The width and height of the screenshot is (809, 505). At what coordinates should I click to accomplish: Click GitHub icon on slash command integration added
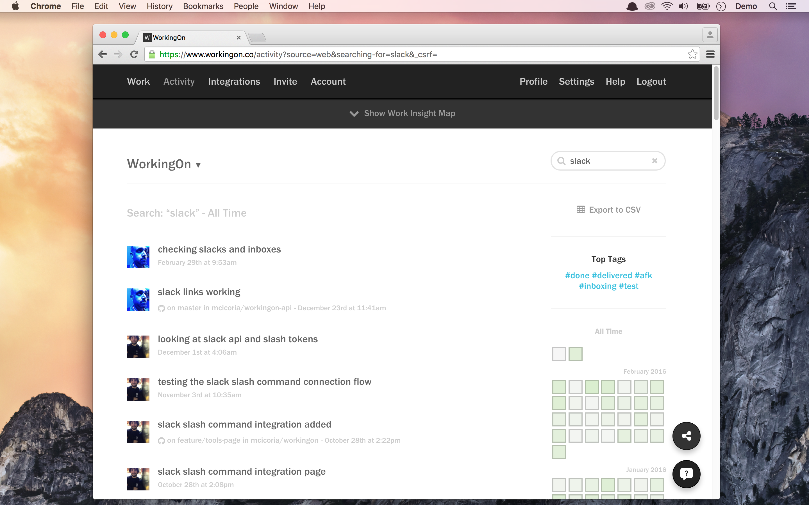pos(161,440)
